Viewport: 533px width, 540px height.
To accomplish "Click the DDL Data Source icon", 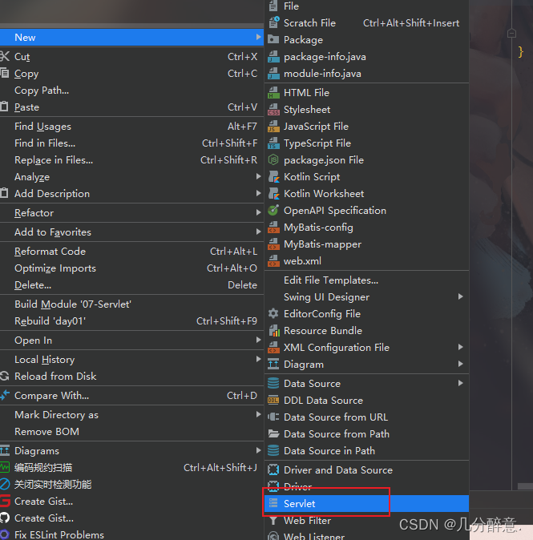I will coord(273,400).
